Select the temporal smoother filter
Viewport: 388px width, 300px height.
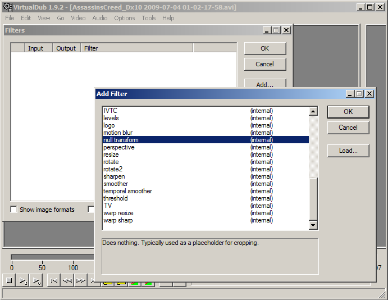(x=206, y=191)
